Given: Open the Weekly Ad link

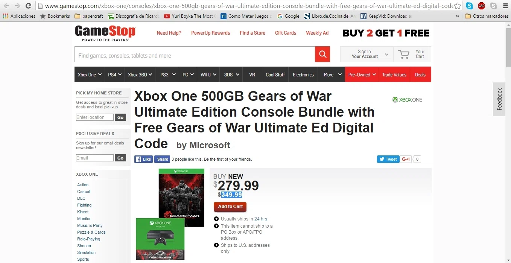Looking at the screenshot, I should click(x=317, y=33).
